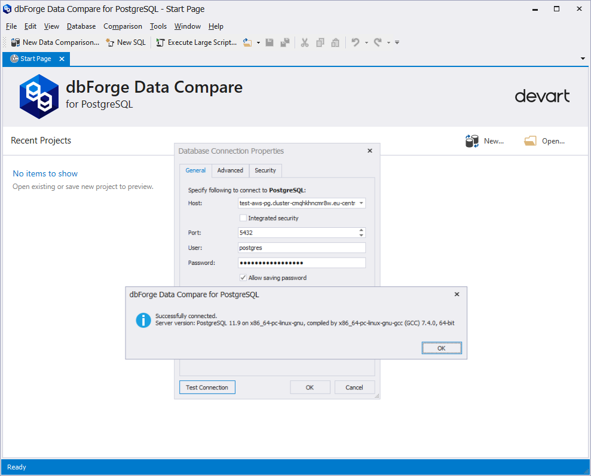Click the 'Successfully connected.' message text
This screenshot has width=591, height=476.
click(x=186, y=316)
